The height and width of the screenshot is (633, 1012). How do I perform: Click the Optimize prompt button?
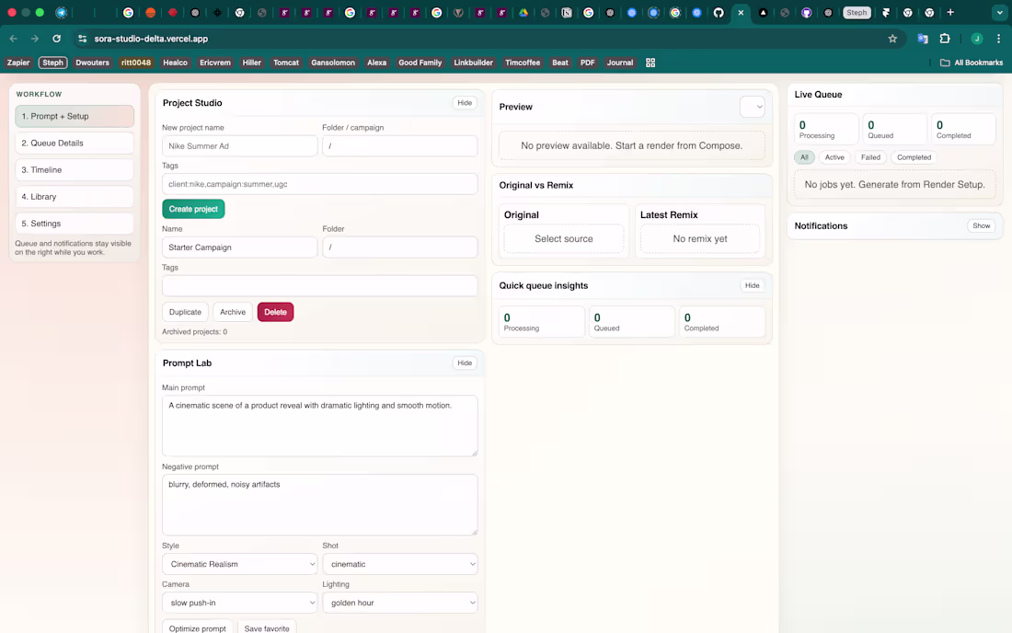pyautogui.click(x=198, y=627)
